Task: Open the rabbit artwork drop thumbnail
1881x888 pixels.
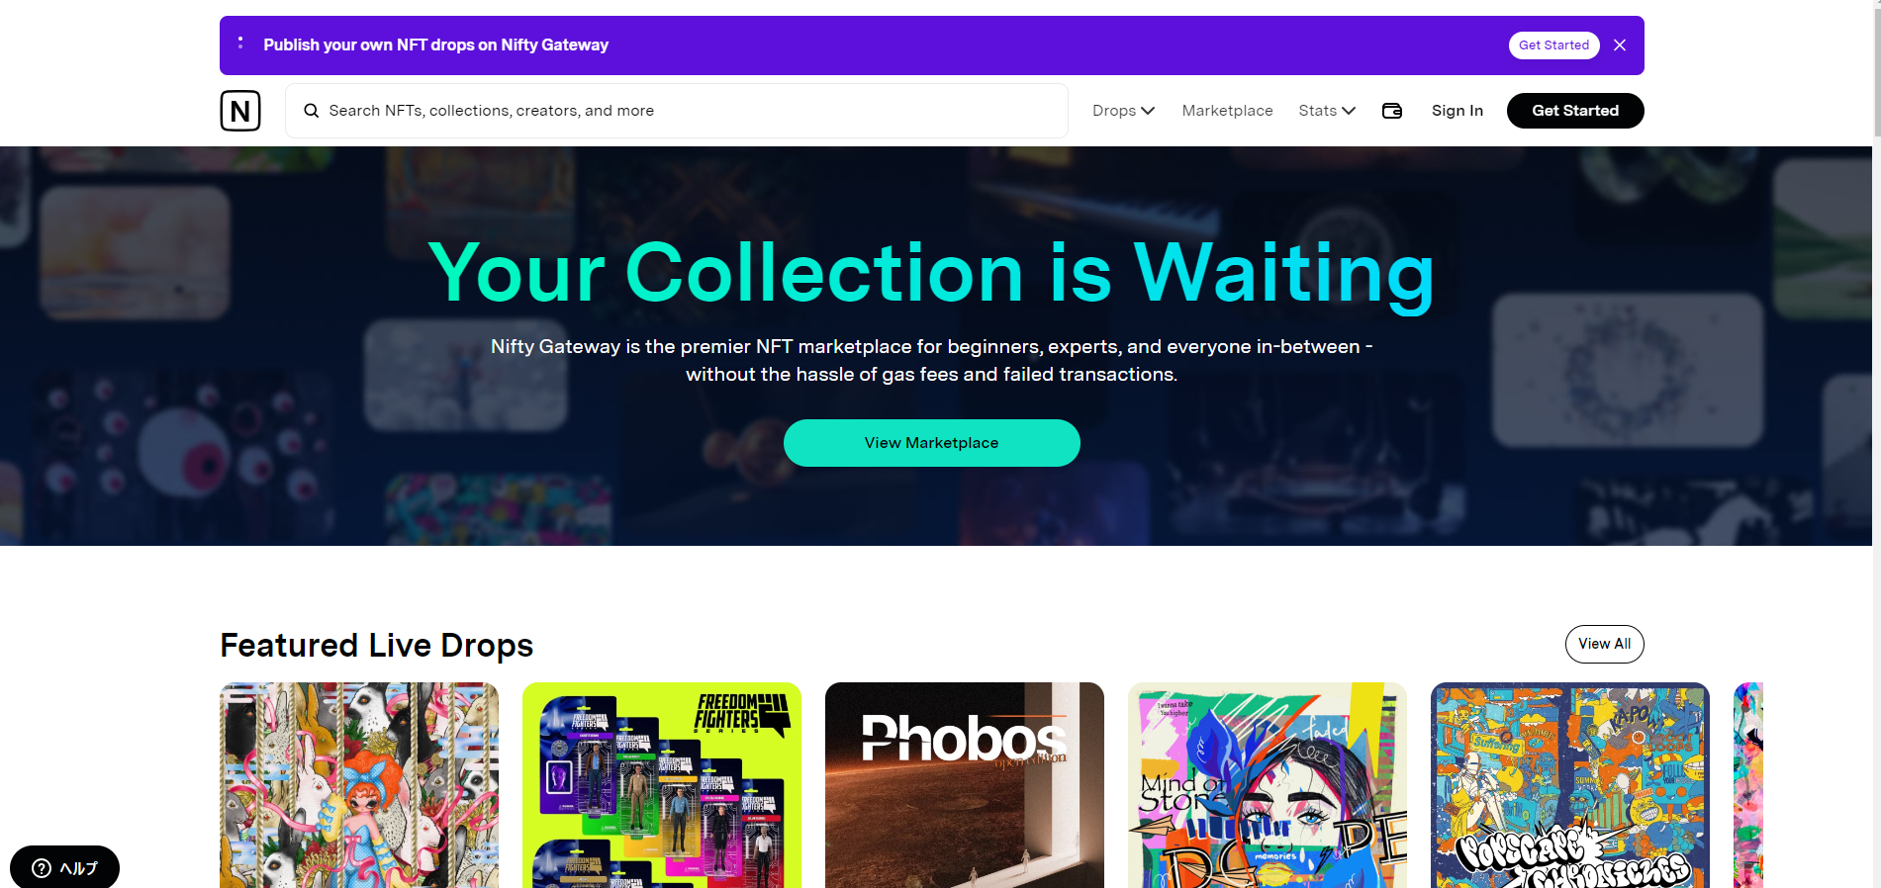Action: click(x=359, y=785)
